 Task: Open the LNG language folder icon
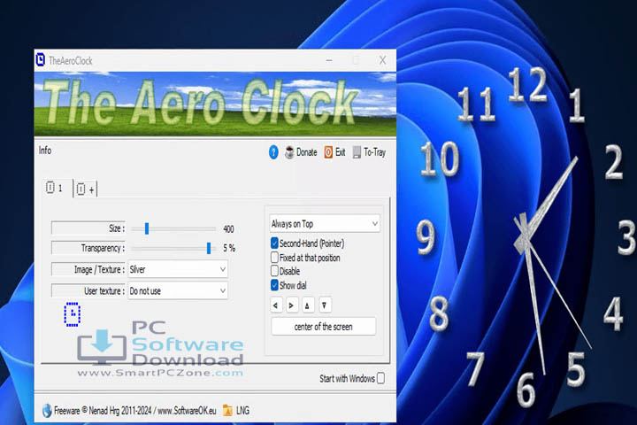pyautogui.click(x=227, y=410)
